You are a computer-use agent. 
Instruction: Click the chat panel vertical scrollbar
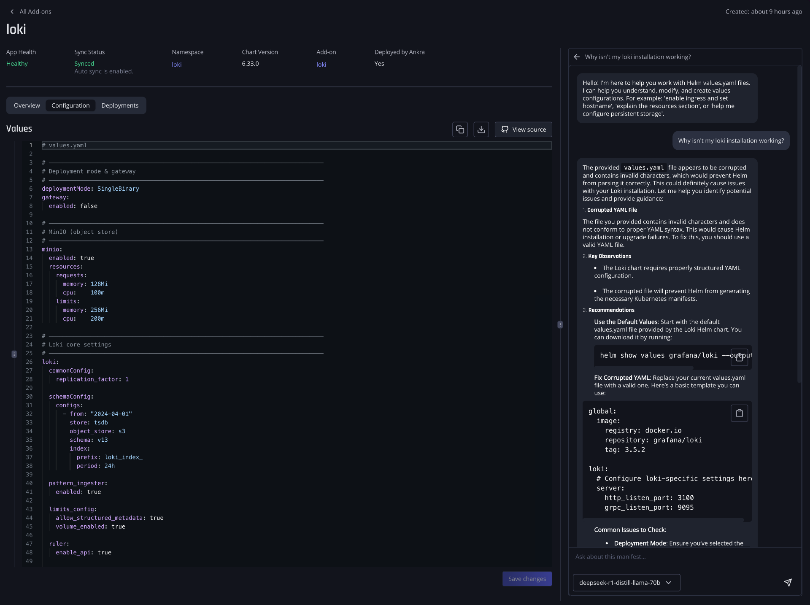(x=799, y=224)
